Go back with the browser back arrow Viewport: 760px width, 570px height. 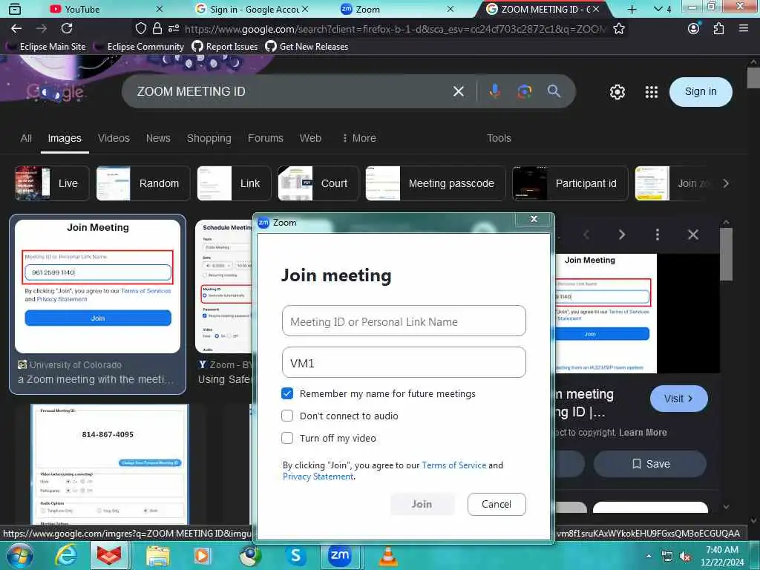tap(16, 29)
